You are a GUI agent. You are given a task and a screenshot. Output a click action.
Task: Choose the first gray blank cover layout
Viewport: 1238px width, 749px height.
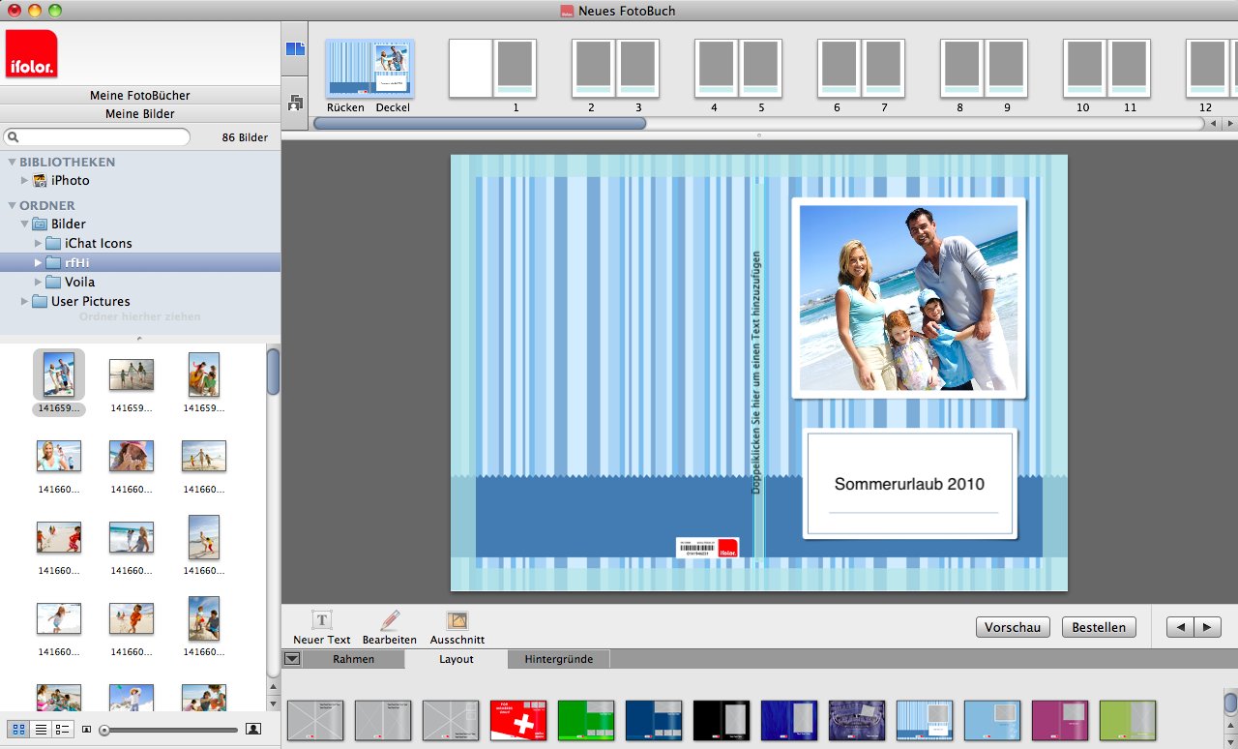(x=315, y=721)
